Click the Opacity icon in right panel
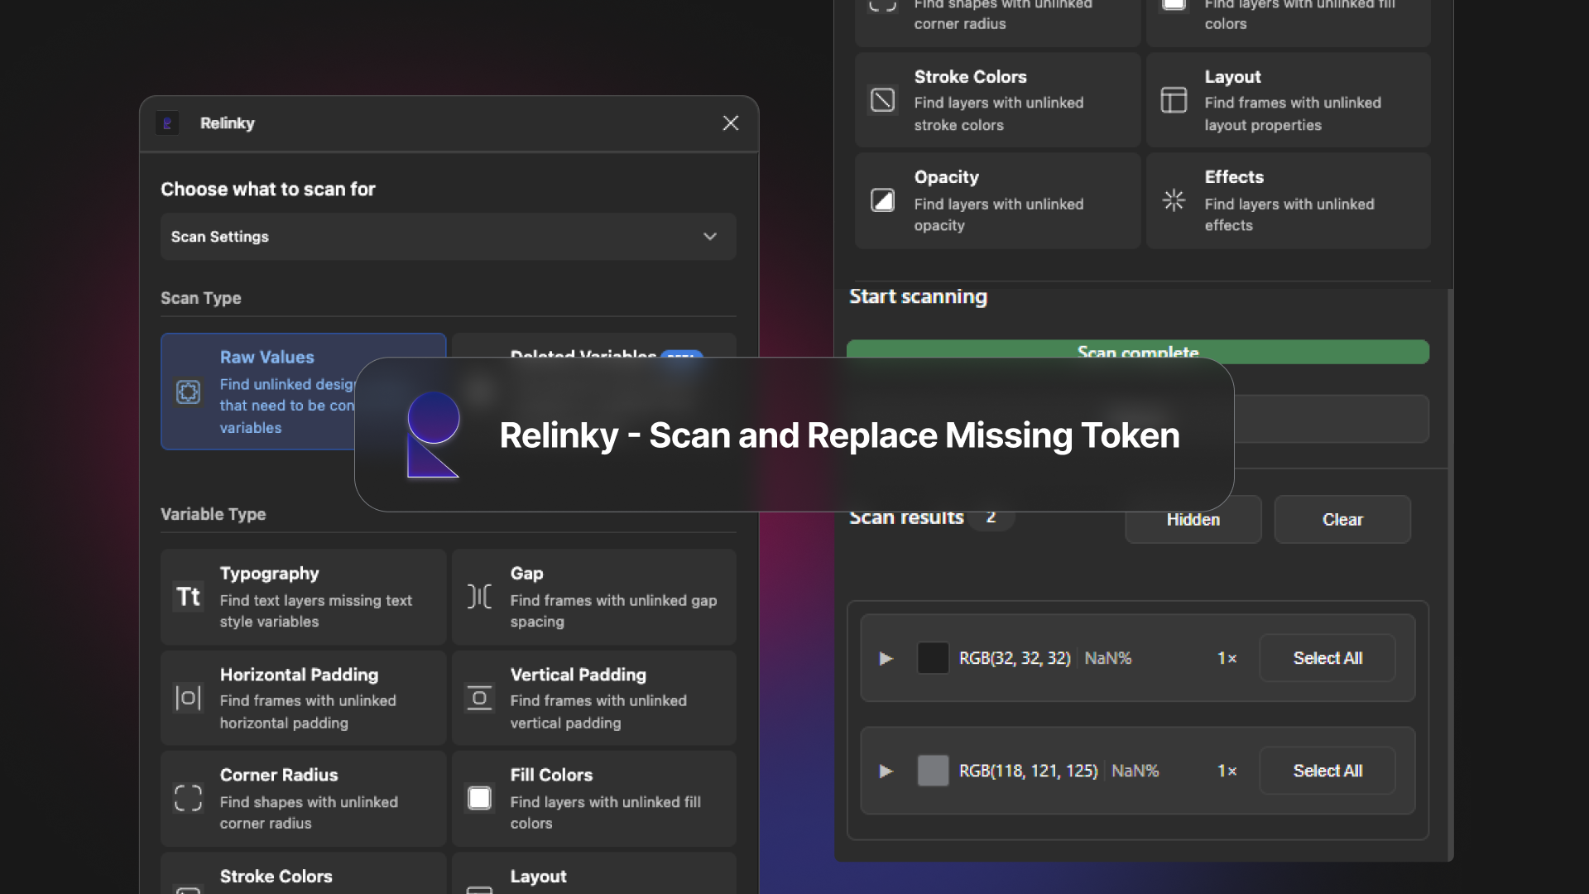Viewport: 1589px width, 894px height. pyautogui.click(x=882, y=200)
